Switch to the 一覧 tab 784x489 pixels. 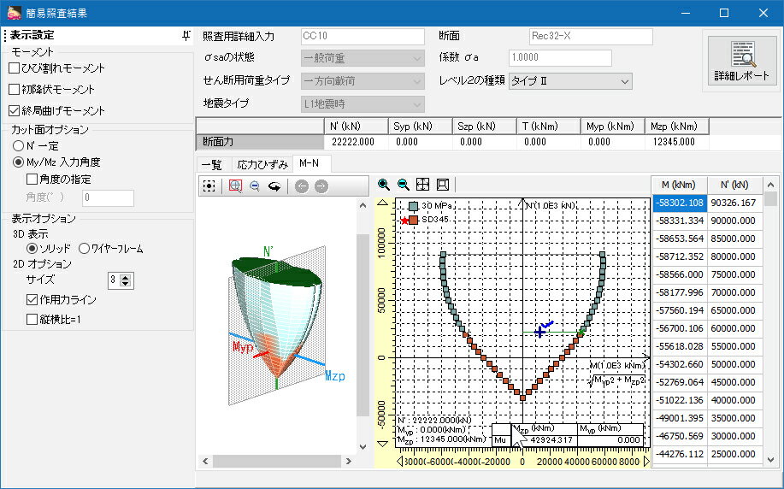tap(211, 164)
